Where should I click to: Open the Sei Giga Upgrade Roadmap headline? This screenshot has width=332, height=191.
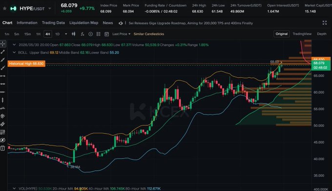pos(191,23)
